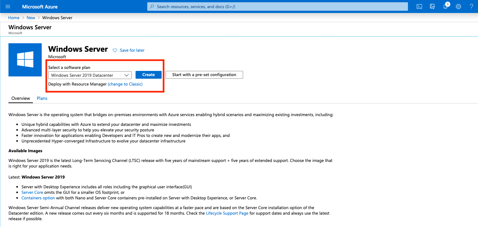Viewport: 478px width, 227px height.
Task: Click Start with a pre-set configuration
Action: (x=204, y=75)
